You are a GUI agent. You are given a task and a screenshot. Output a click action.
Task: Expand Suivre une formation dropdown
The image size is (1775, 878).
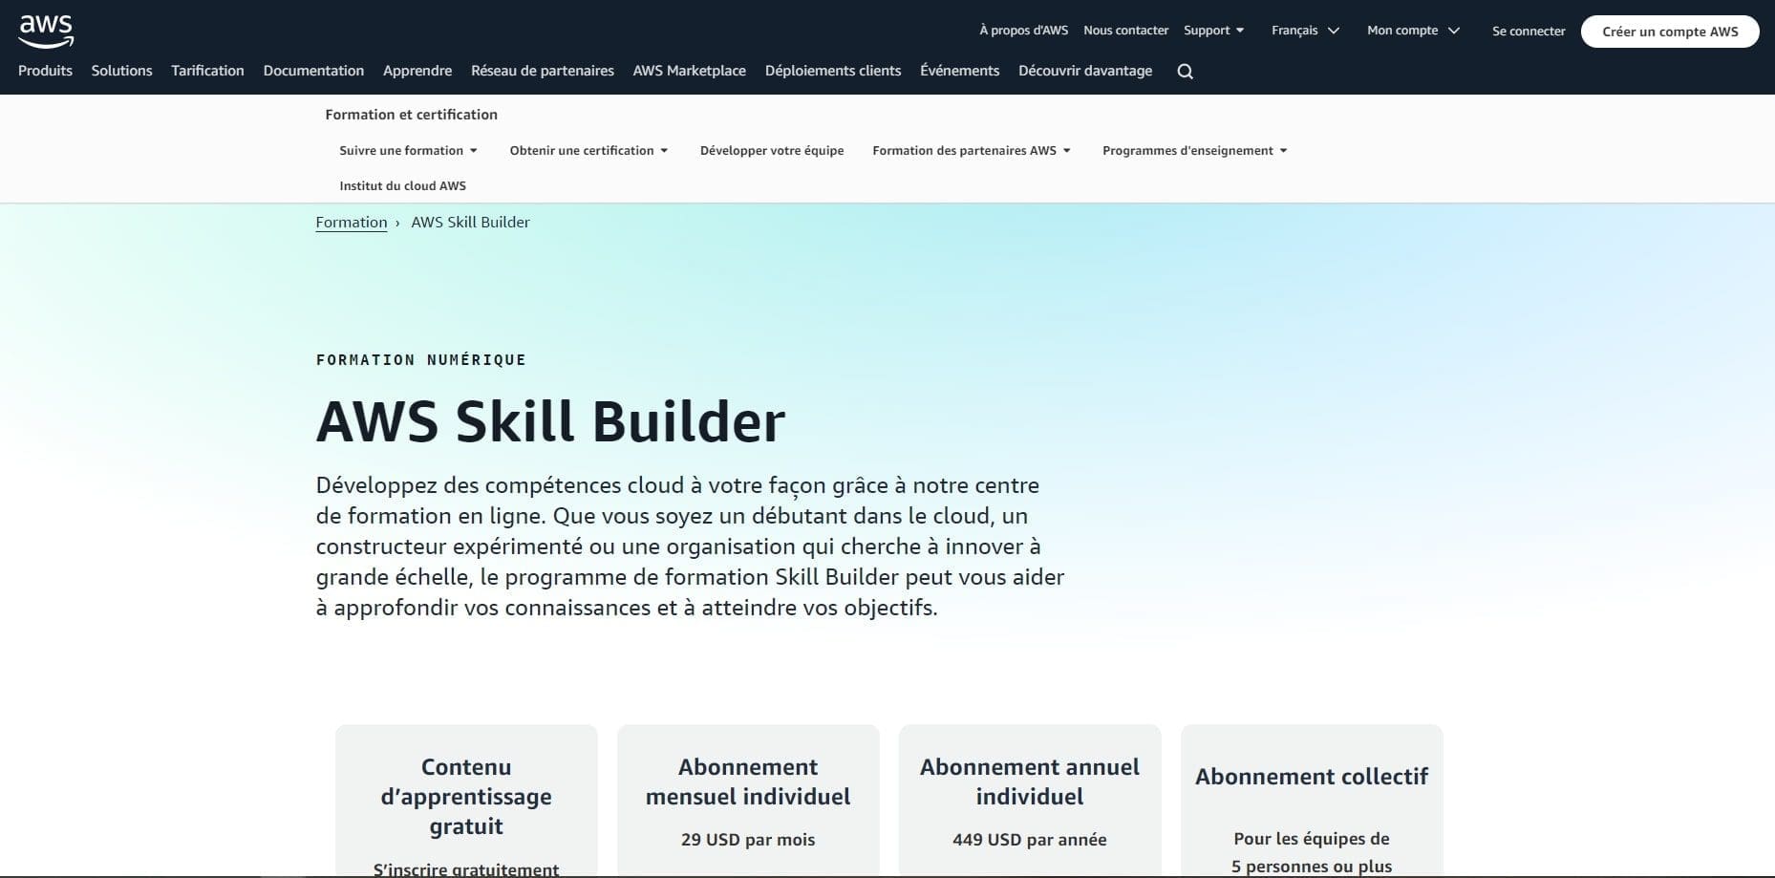tap(408, 151)
